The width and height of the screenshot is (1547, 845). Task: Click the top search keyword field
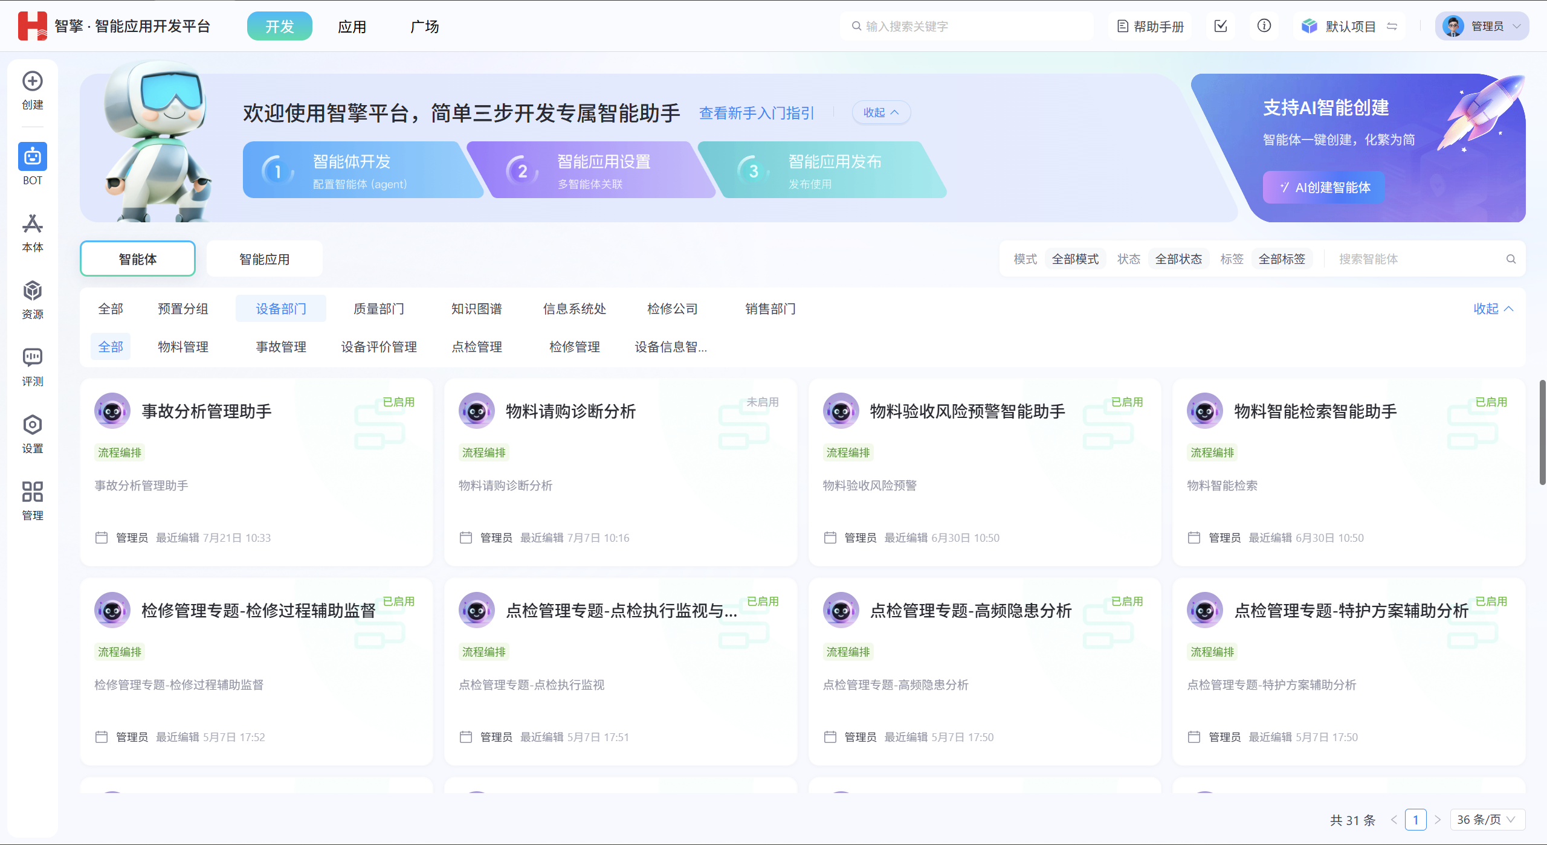pyautogui.click(x=967, y=26)
